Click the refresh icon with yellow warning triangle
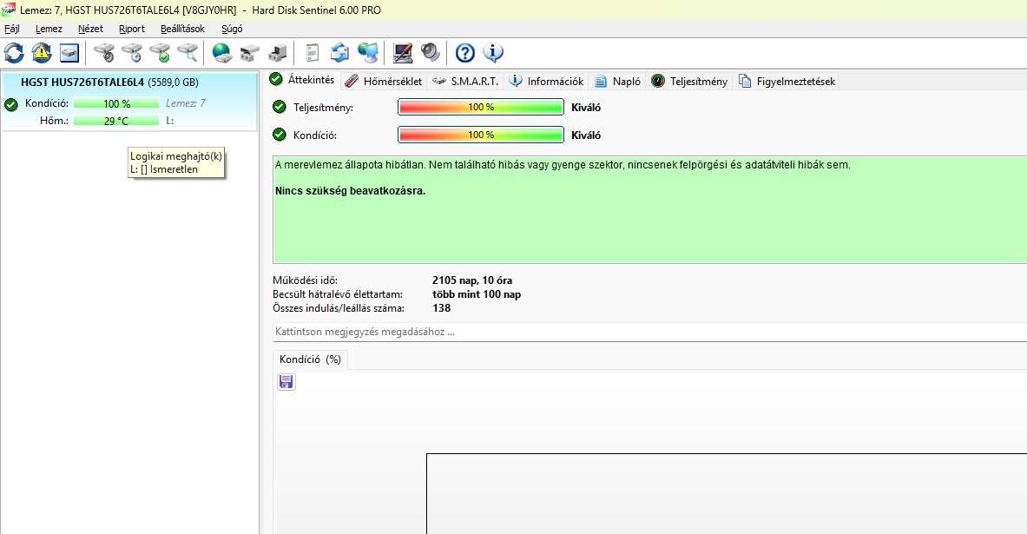 click(42, 52)
